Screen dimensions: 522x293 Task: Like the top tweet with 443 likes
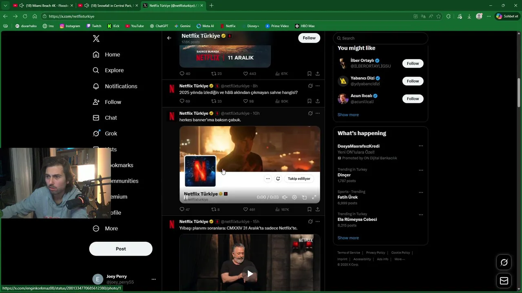click(250, 74)
